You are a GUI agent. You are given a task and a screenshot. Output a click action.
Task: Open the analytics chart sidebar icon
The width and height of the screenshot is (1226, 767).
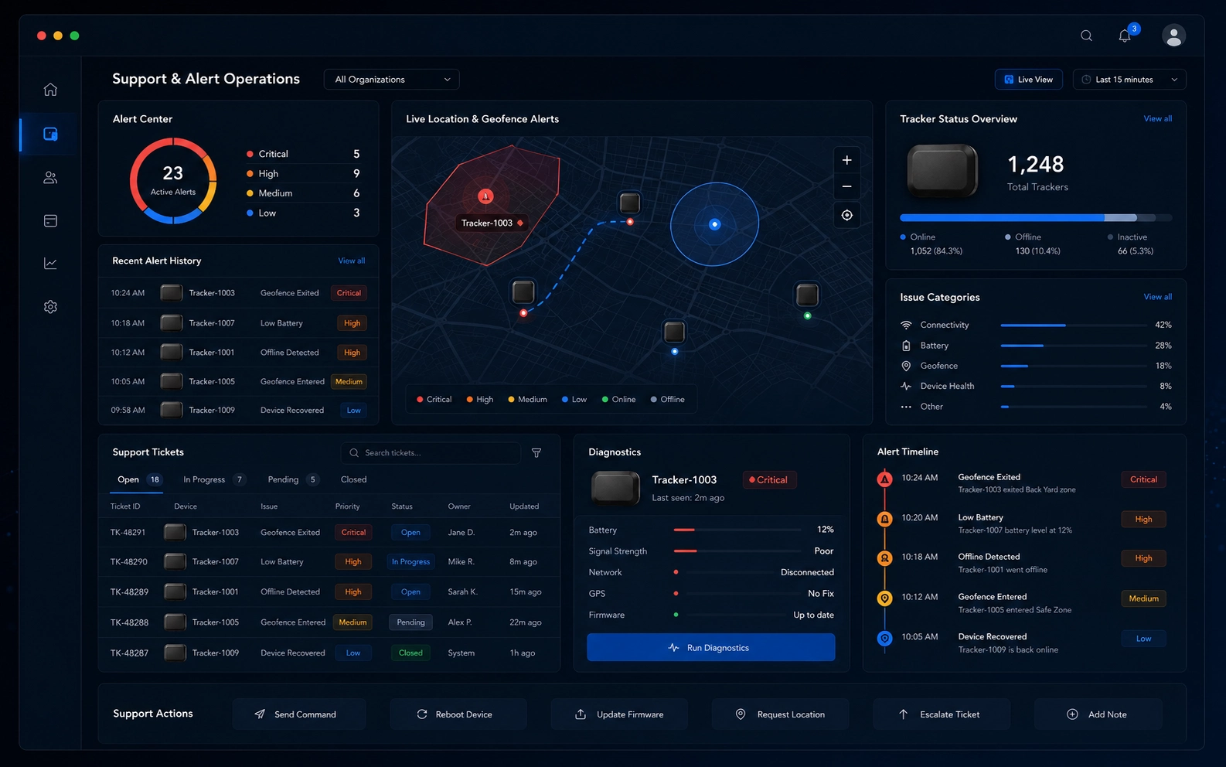(x=50, y=264)
